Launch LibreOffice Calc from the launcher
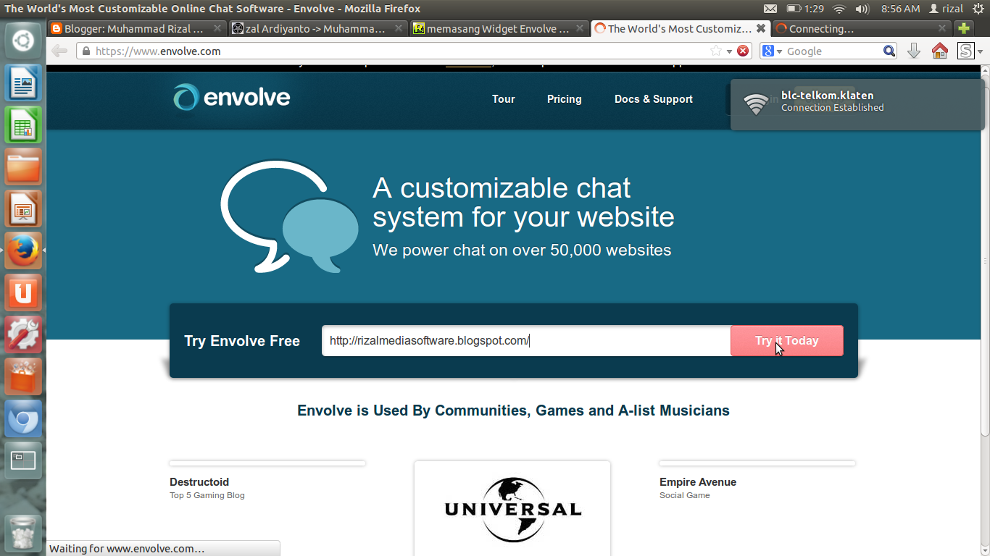The image size is (990, 556). 23,125
